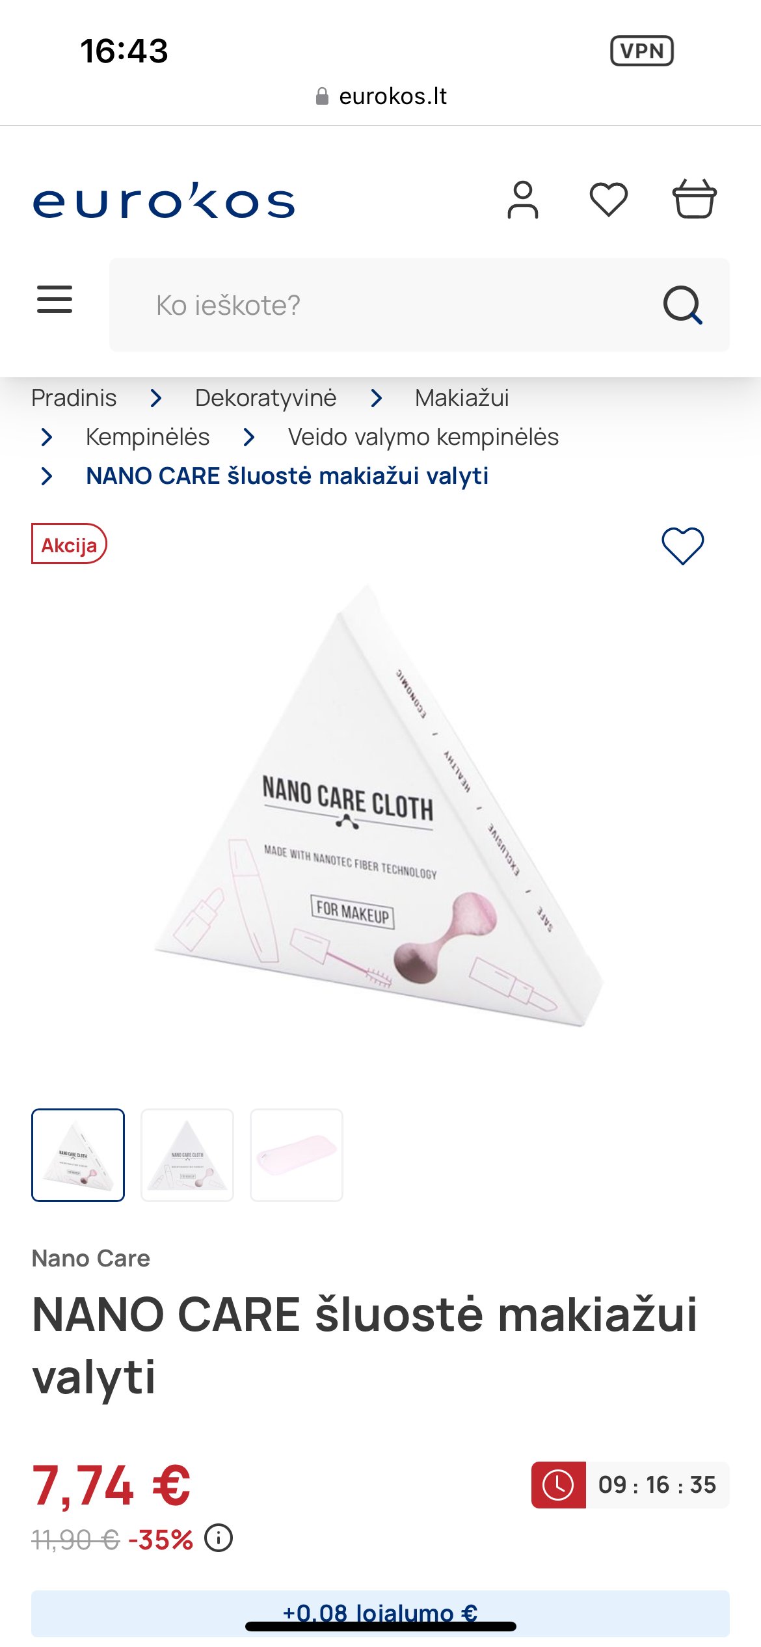
Task: Click the search magnifier icon
Action: pos(682,304)
